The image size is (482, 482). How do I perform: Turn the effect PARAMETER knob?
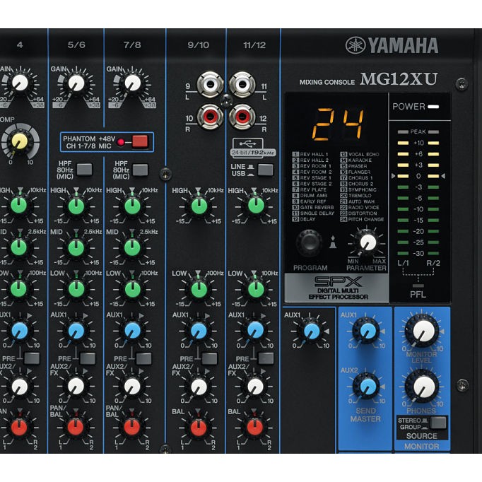pyautogui.click(x=368, y=243)
